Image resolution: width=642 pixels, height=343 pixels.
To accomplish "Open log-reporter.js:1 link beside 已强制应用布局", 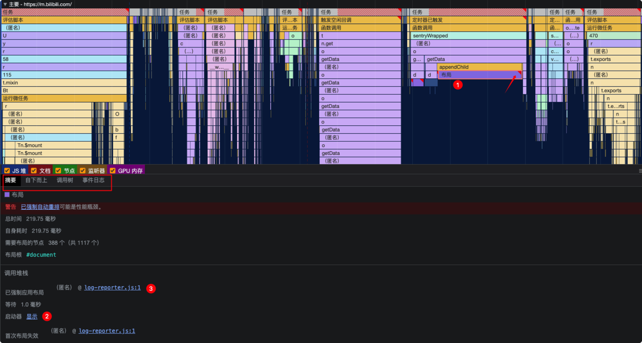I will click(113, 288).
